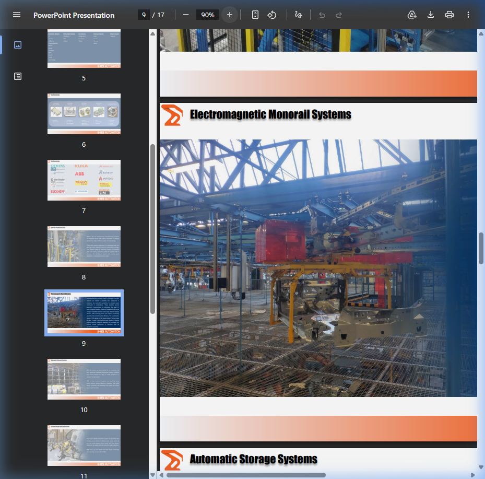Click the horizontal scrollbar at bottom
The image size is (485, 479).
[245, 475]
